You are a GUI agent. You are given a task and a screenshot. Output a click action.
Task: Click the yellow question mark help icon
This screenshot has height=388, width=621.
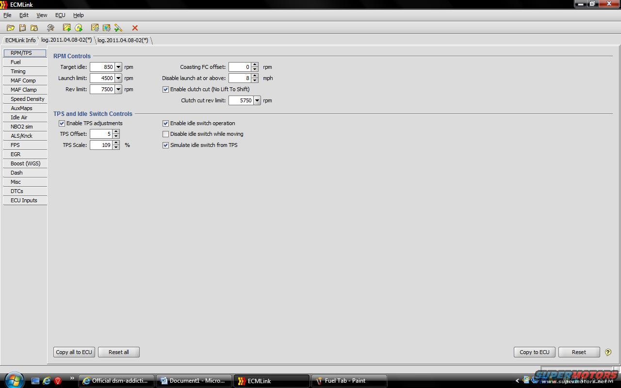tap(608, 352)
